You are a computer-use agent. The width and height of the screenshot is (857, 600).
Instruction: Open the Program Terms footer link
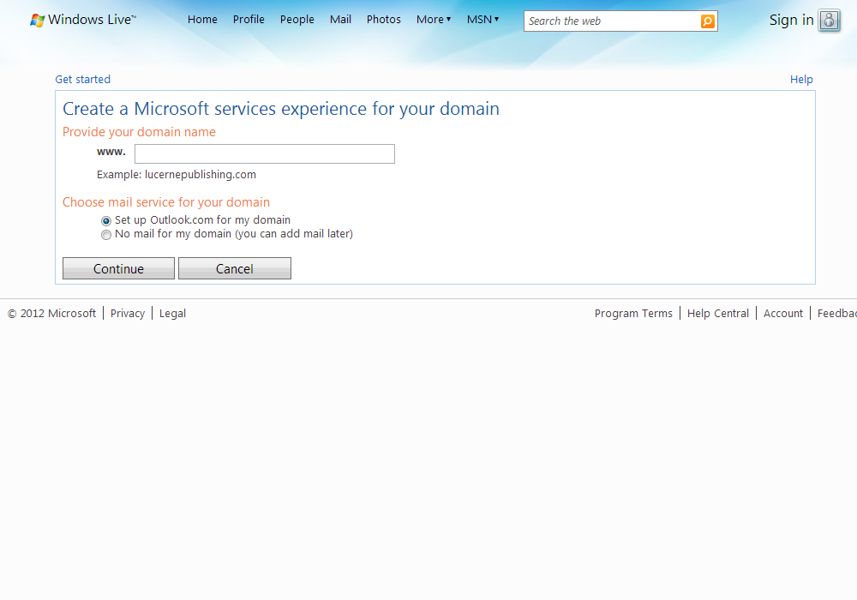click(633, 314)
